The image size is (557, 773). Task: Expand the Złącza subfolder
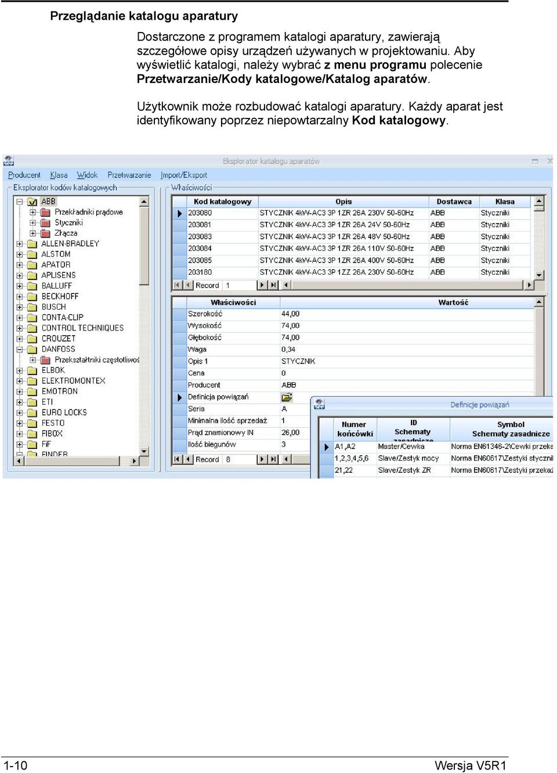pos(33,233)
